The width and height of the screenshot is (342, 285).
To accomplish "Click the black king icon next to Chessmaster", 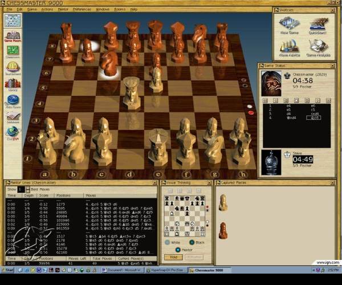I will point(287,75).
